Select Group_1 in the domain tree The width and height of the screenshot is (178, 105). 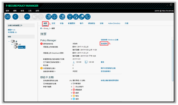pyautogui.click(x=22, y=47)
